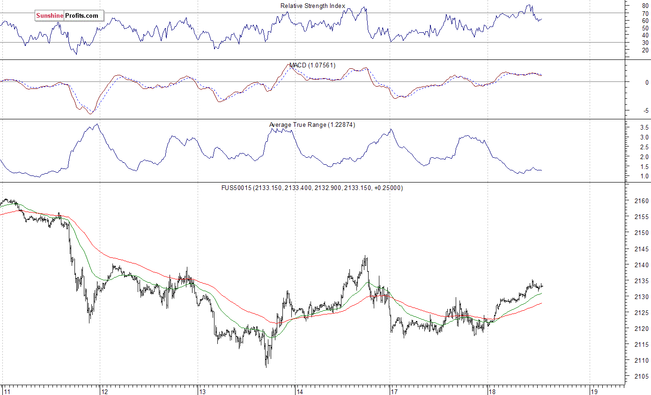The width and height of the screenshot is (651, 395).
Task: Click the SunshineProfits.com logo
Action: tap(68, 16)
